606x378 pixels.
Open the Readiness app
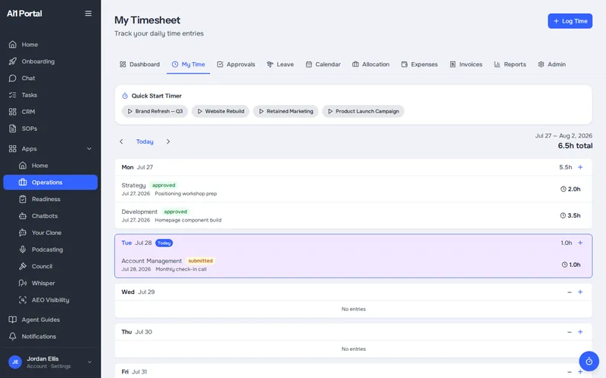click(x=50, y=199)
